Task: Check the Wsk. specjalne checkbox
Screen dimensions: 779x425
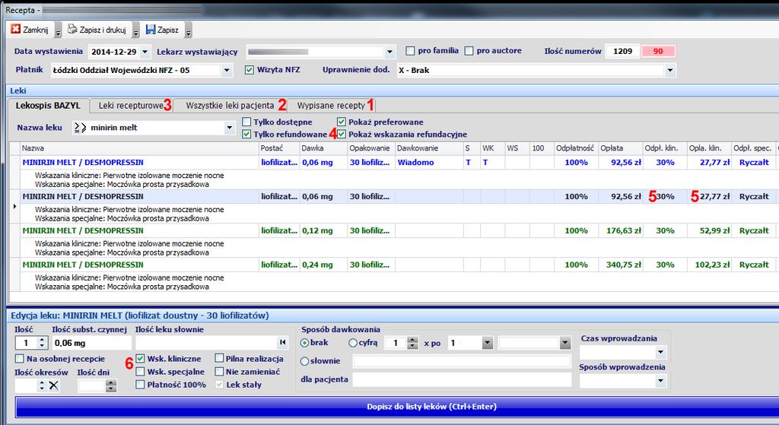Action: click(140, 371)
